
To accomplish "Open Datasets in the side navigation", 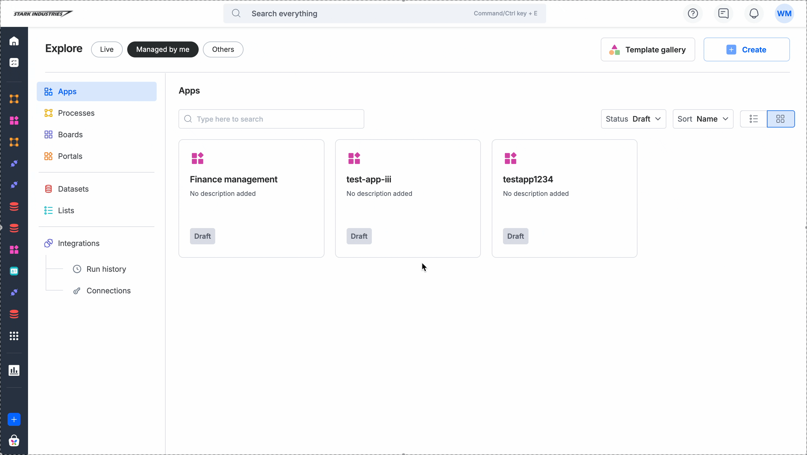I will pos(73,189).
